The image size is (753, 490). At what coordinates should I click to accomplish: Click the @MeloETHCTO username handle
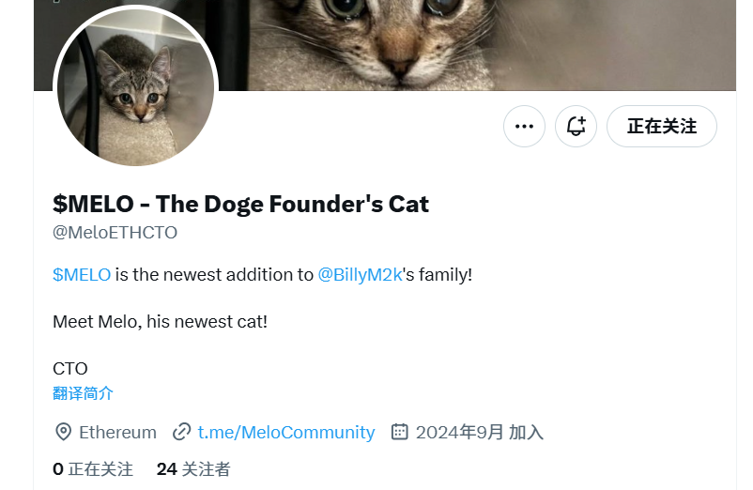click(115, 232)
